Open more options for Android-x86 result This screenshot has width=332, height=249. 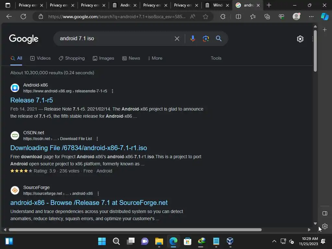[x=113, y=91]
